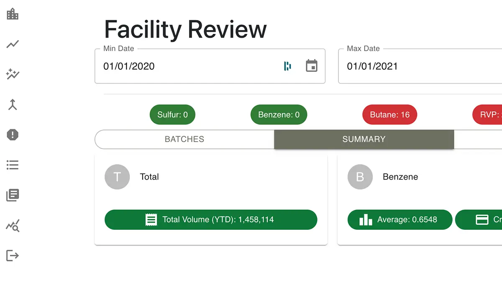
Task: Open the trend line chart sidebar icon
Action: click(13, 44)
